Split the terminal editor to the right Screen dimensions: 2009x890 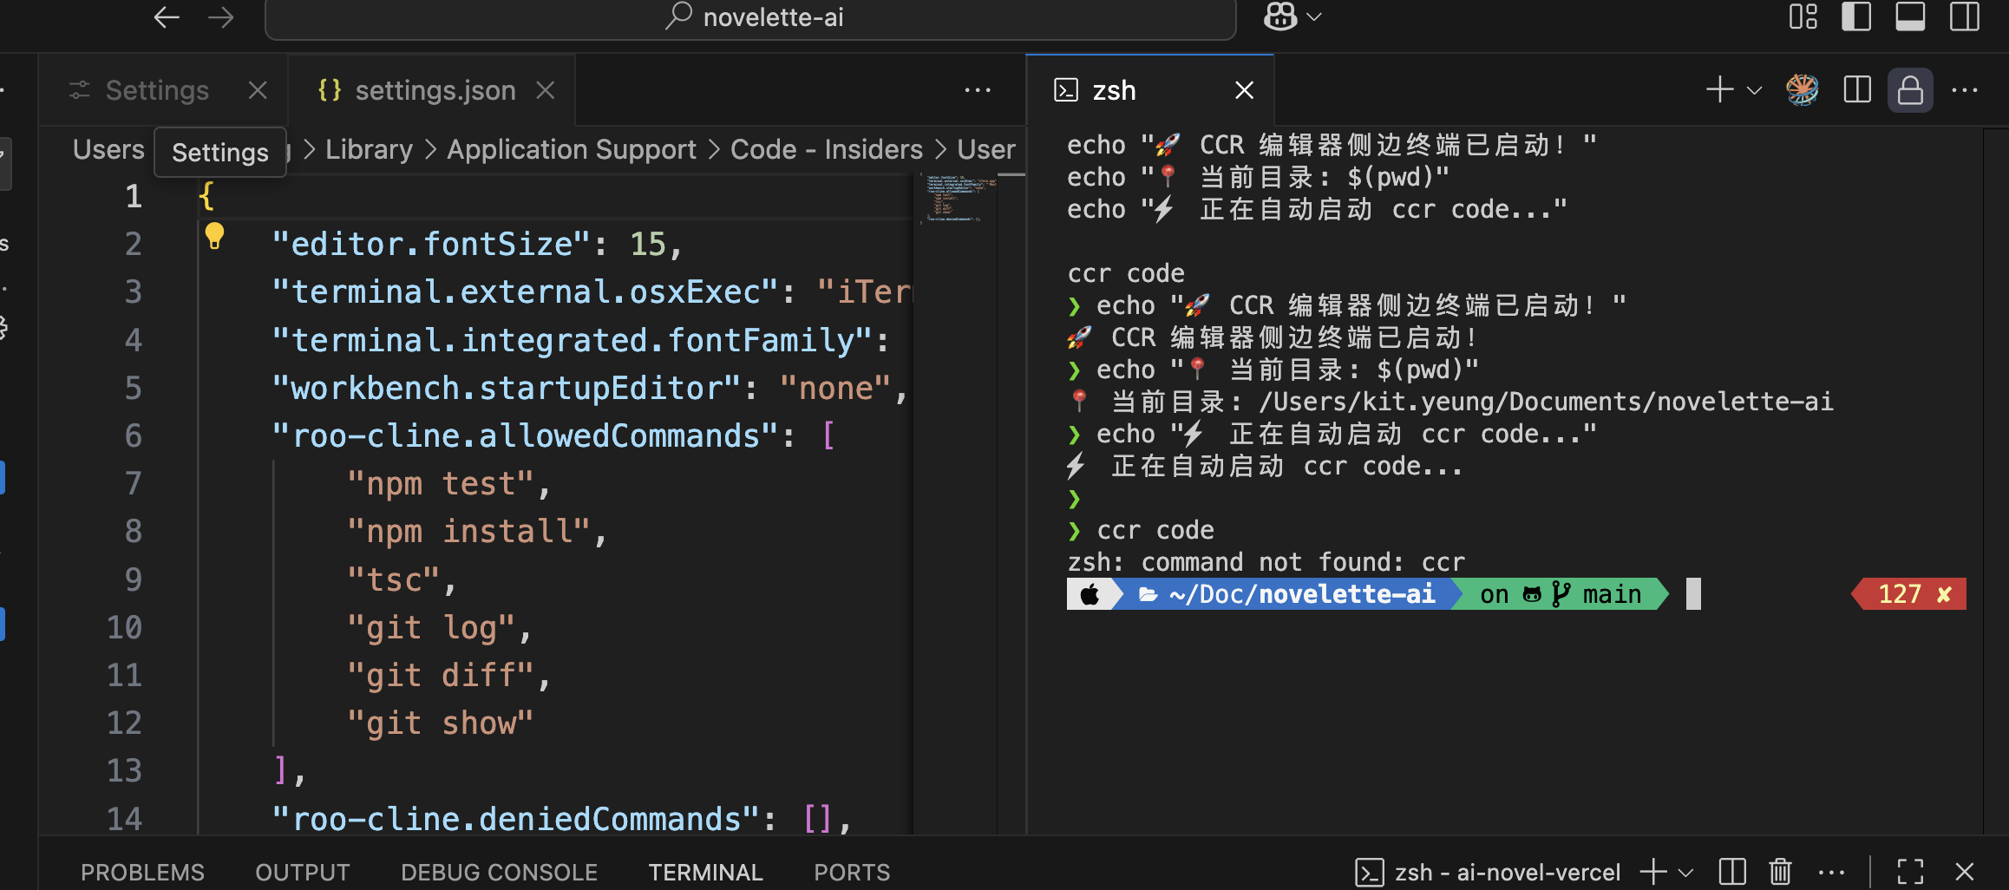click(1857, 89)
